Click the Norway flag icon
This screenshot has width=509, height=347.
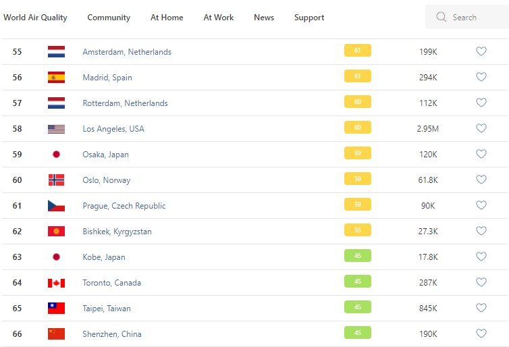pyautogui.click(x=56, y=180)
